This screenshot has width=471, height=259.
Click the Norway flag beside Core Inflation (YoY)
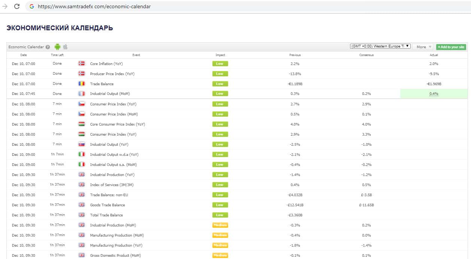click(81, 64)
